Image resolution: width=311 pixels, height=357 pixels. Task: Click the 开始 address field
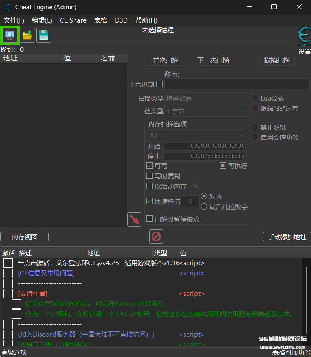[x=204, y=146]
